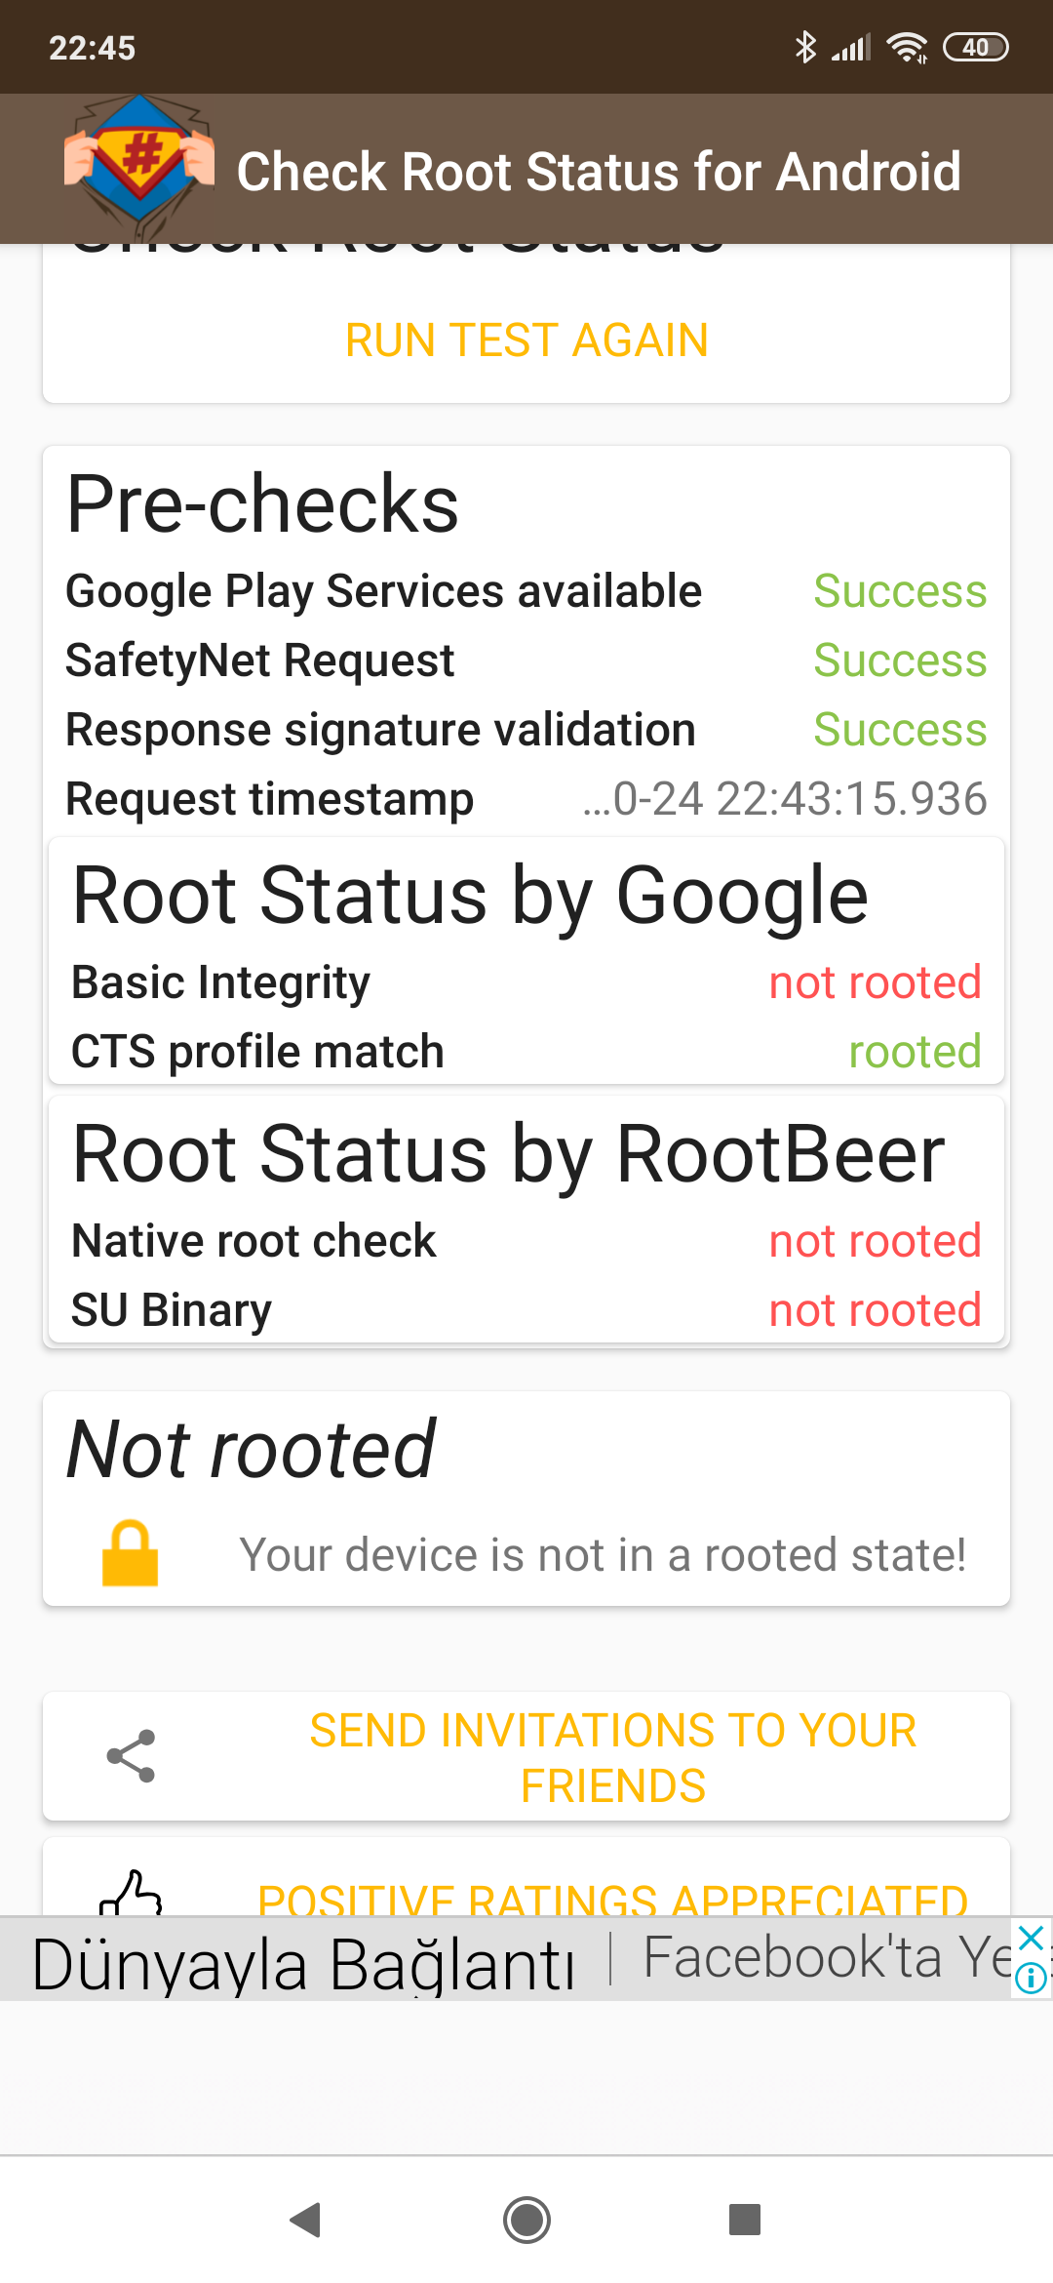Viewport: 1053px width, 2283px height.
Task: Tap the Request timestamp value
Action: (785, 799)
